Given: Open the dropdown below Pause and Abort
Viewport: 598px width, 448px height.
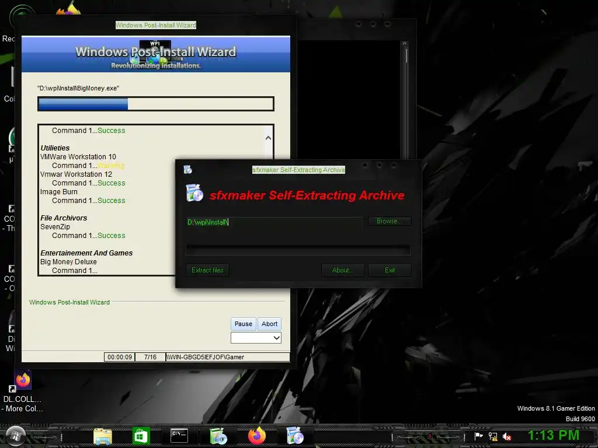Looking at the screenshot, I should [256, 338].
